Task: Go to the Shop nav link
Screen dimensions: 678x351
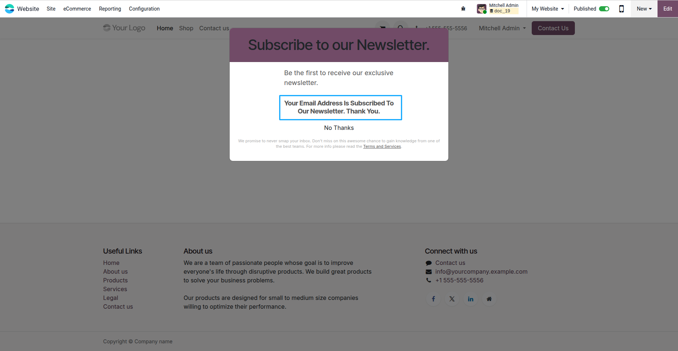Action: [x=186, y=28]
